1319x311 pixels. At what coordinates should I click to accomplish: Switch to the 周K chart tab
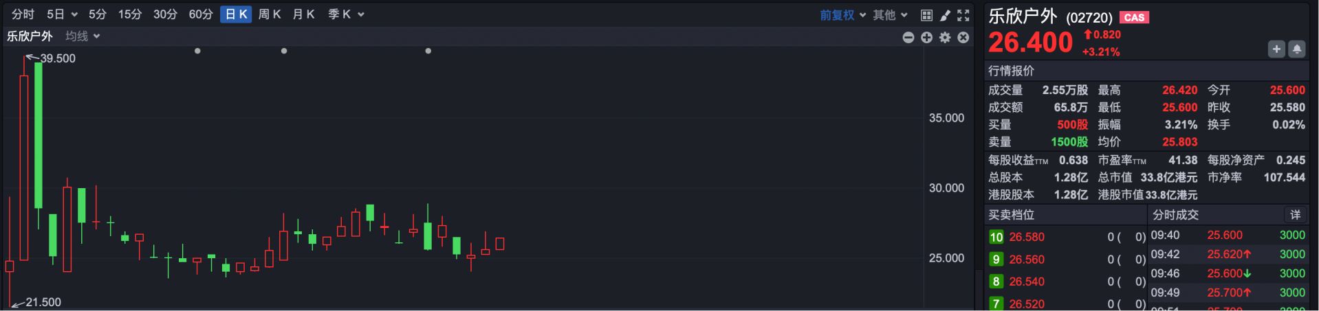pyautogui.click(x=269, y=14)
